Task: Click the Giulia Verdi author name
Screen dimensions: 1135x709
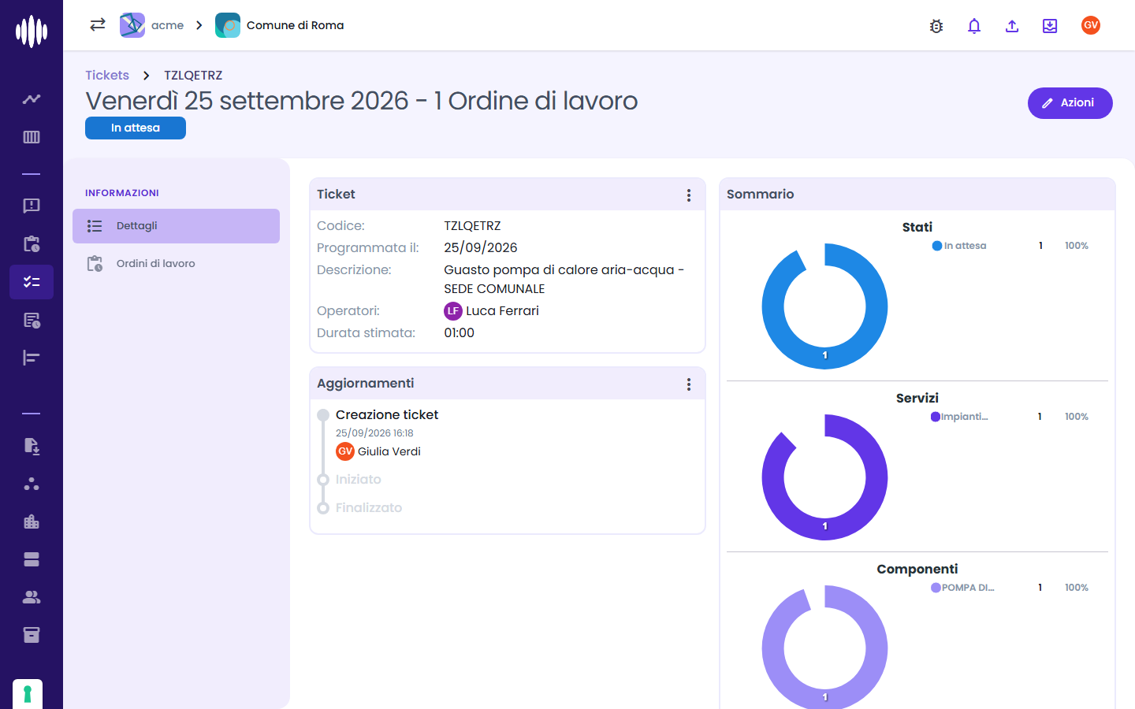Action: 389,451
